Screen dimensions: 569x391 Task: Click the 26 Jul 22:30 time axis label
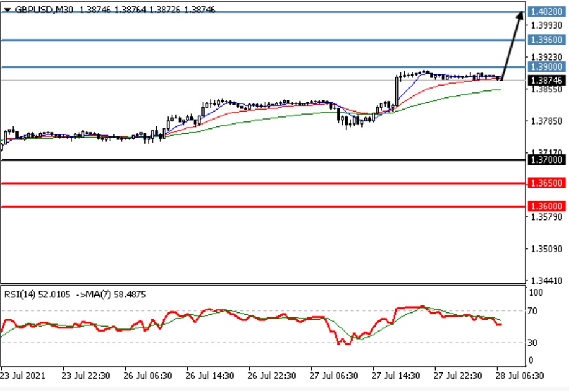[271, 376]
